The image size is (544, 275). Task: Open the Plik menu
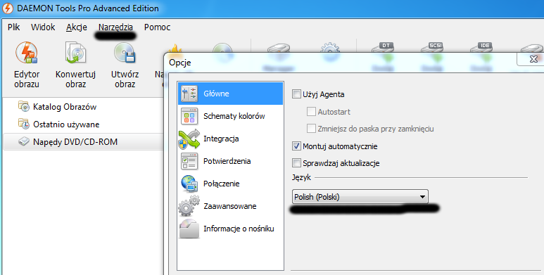click(x=14, y=27)
